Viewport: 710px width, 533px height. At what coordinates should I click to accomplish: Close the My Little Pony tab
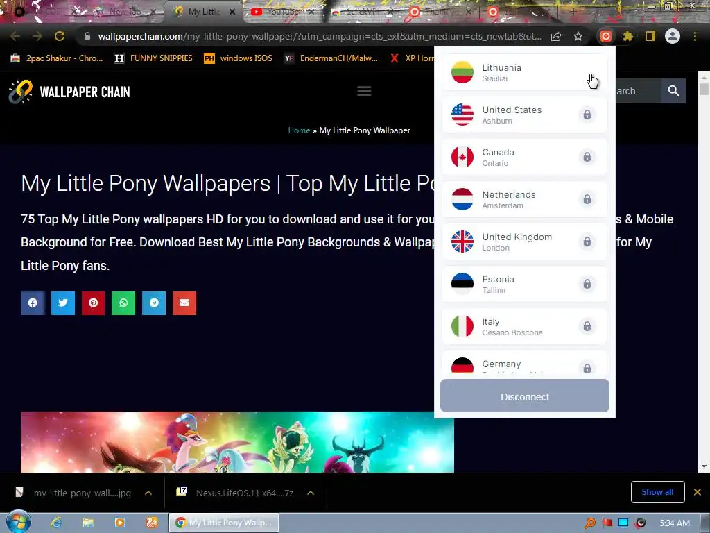point(232,12)
